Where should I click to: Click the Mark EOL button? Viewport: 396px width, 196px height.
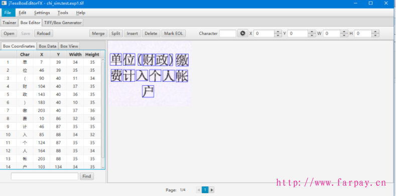click(174, 33)
